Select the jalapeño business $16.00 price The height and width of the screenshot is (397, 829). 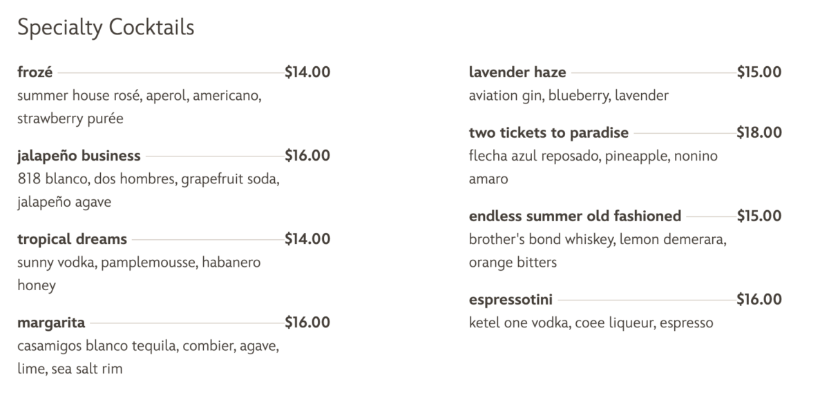click(x=307, y=156)
